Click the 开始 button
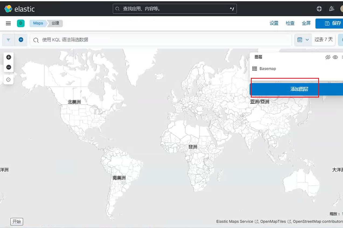The height and width of the screenshot is (228, 343). click(x=17, y=222)
